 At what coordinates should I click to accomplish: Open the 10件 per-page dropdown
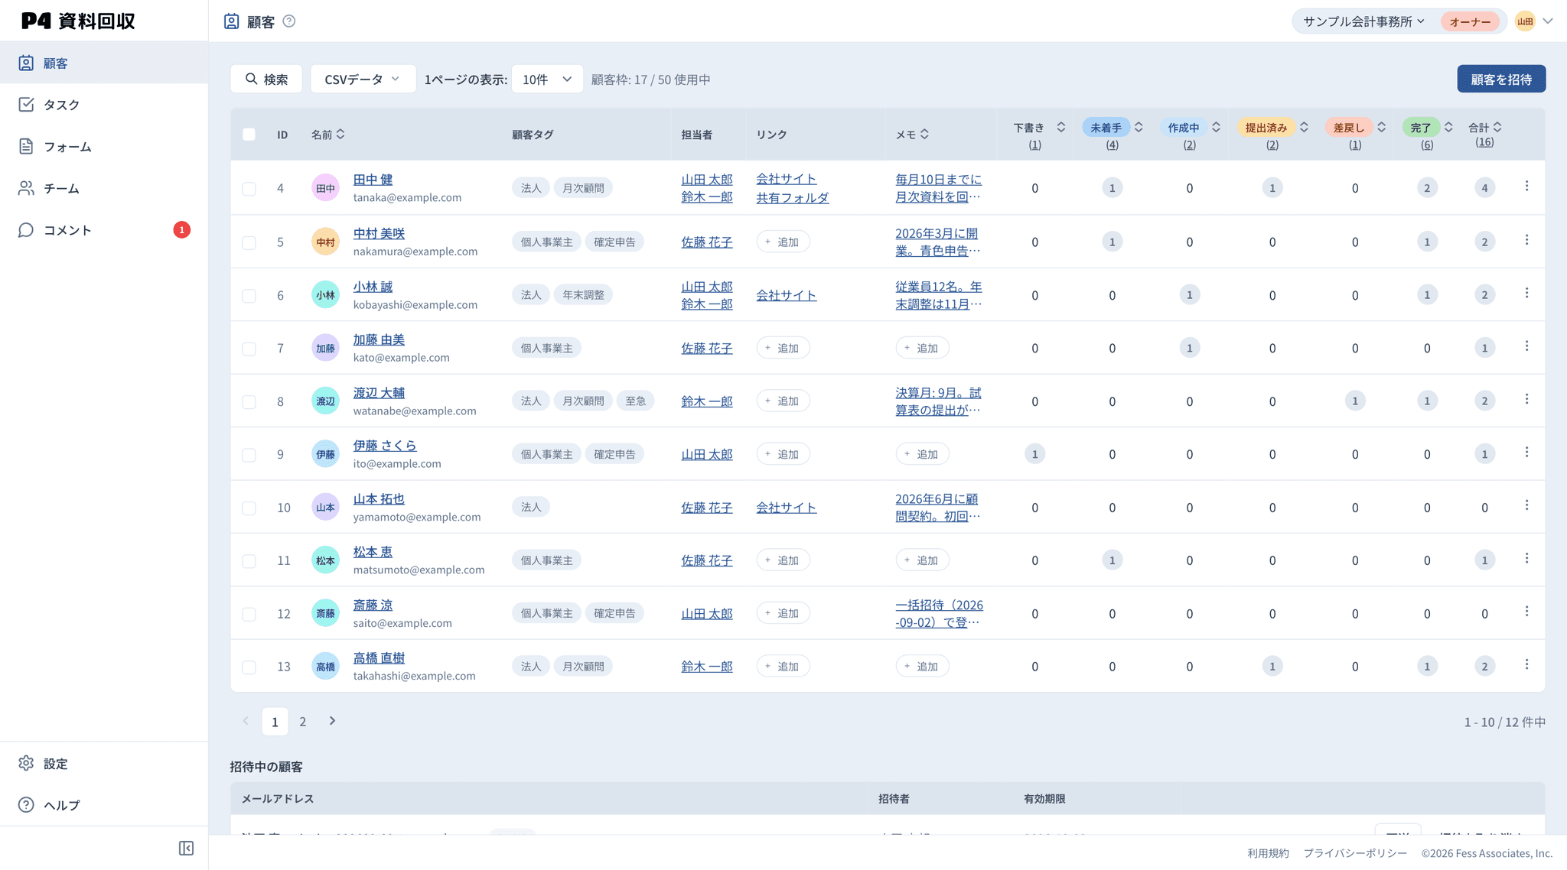coord(547,79)
